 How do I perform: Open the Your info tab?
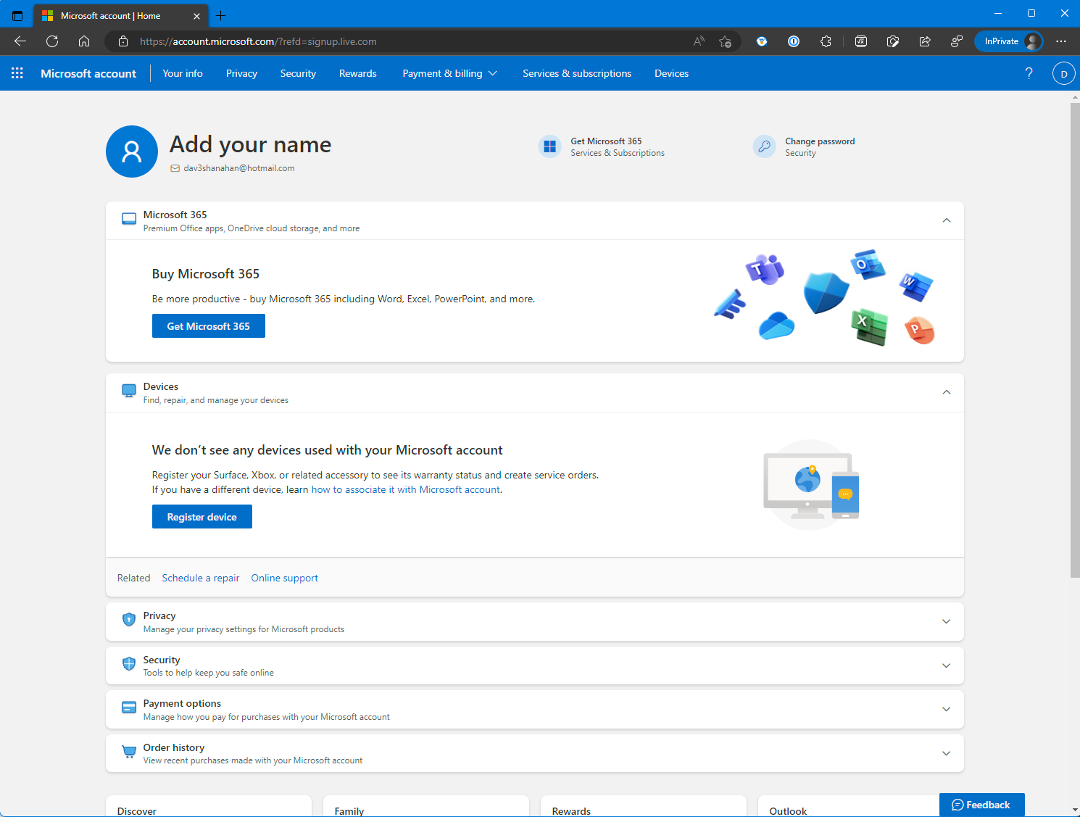coord(183,73)
